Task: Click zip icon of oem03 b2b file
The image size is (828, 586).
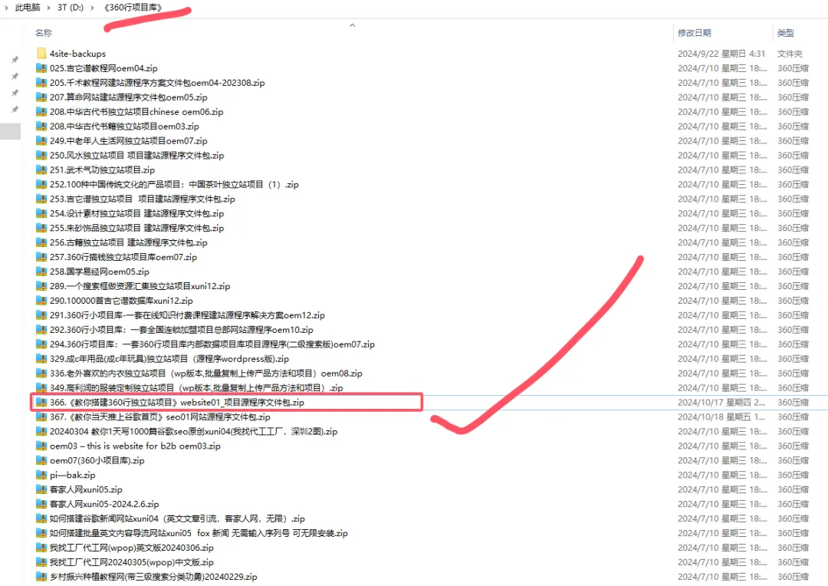Action: pyautogui.click(x=41, y=446)
